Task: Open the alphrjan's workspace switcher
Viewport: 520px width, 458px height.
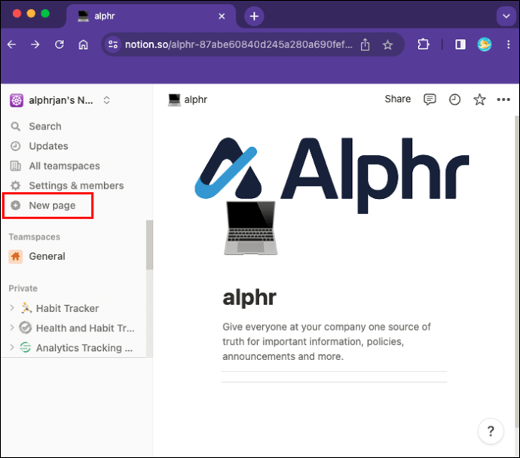Action: [60, 100]
